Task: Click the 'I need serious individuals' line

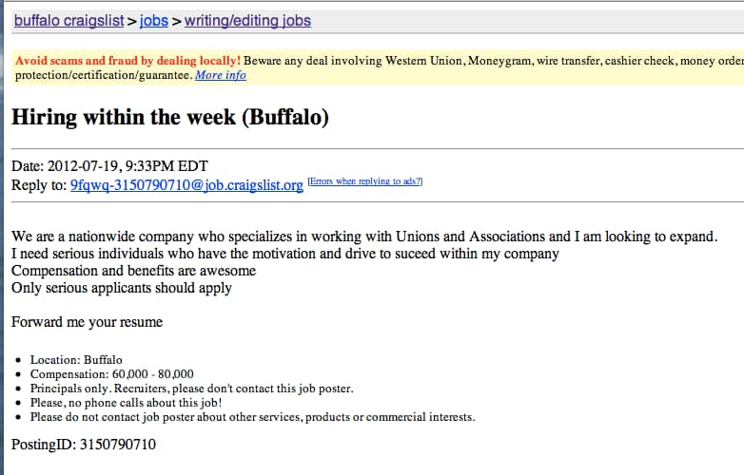Action: click(284, 254)
